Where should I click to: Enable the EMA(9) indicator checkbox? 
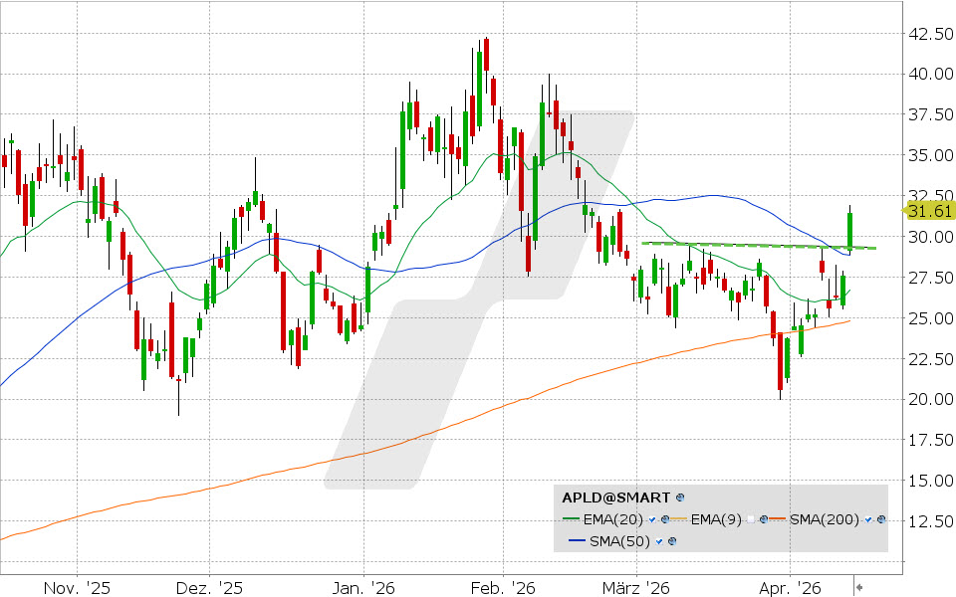[x=752, y=518]
